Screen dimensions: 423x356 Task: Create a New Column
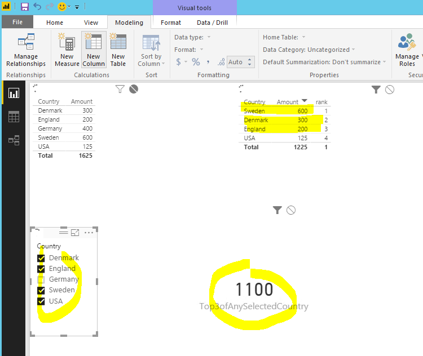(x=94, y=50)
